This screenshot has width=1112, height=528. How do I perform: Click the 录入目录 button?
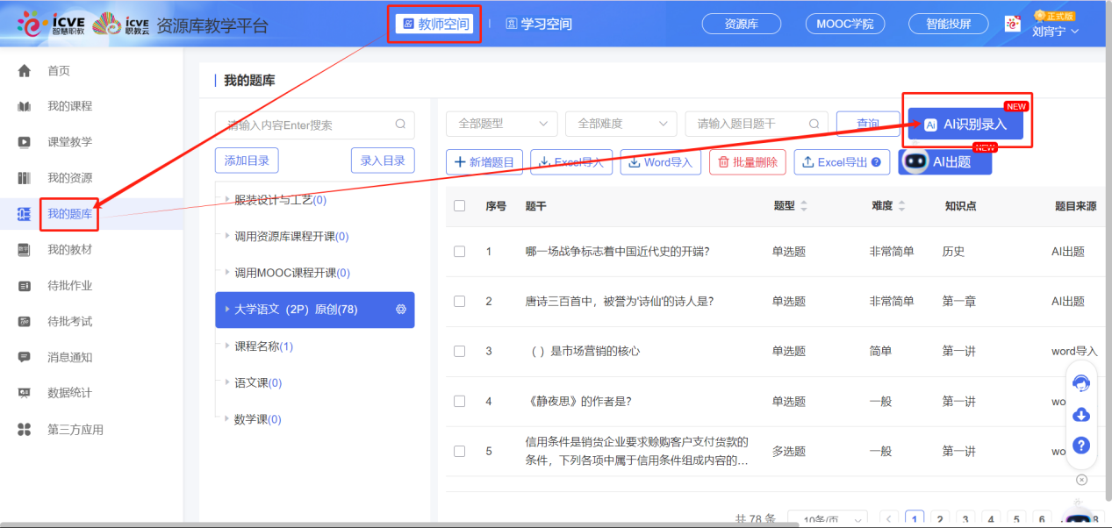click(383, 161)
